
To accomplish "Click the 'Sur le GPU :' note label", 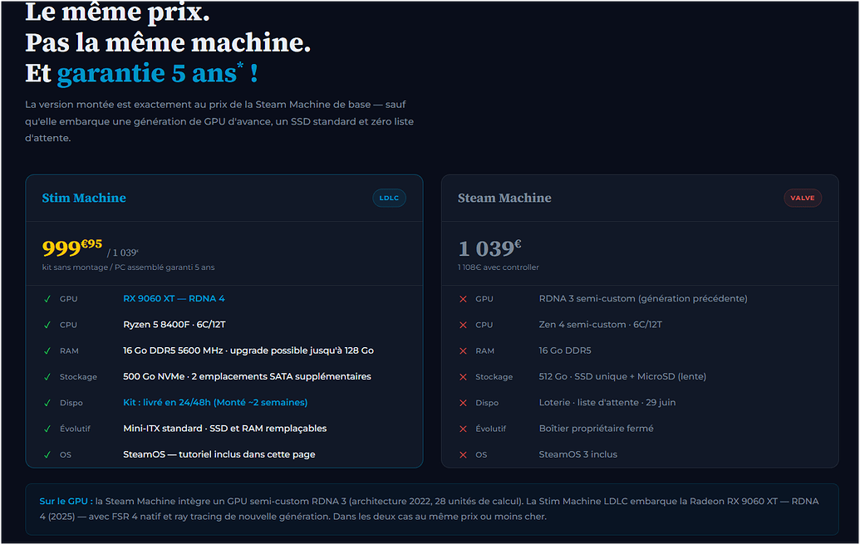I will tap(66, 501).
